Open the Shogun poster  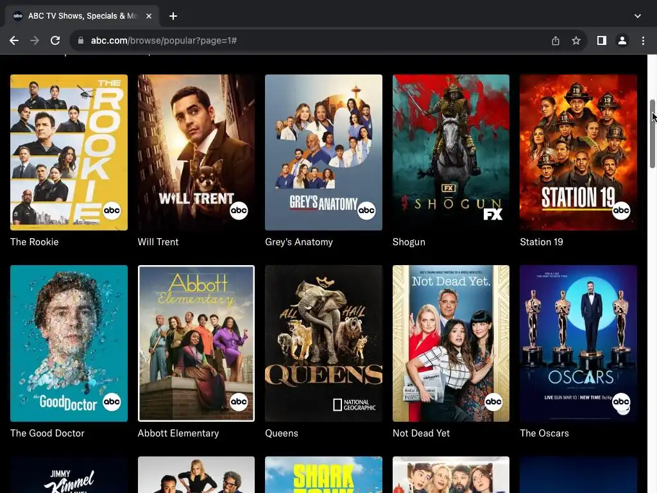(x=451, y=153)
